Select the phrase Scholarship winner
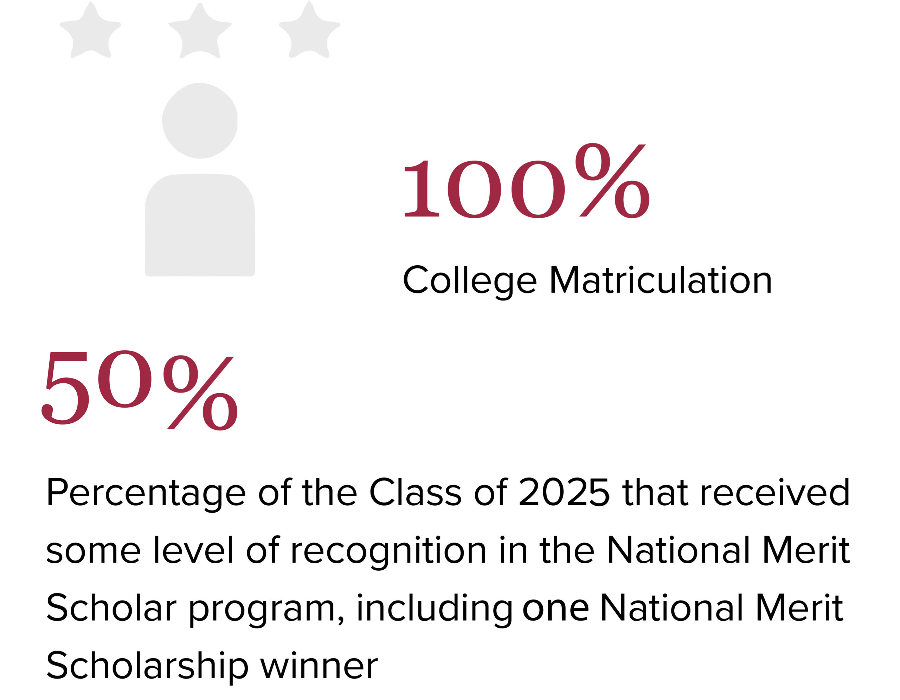The width and height of the screenshot is (900, 700). tap(212, 667)
